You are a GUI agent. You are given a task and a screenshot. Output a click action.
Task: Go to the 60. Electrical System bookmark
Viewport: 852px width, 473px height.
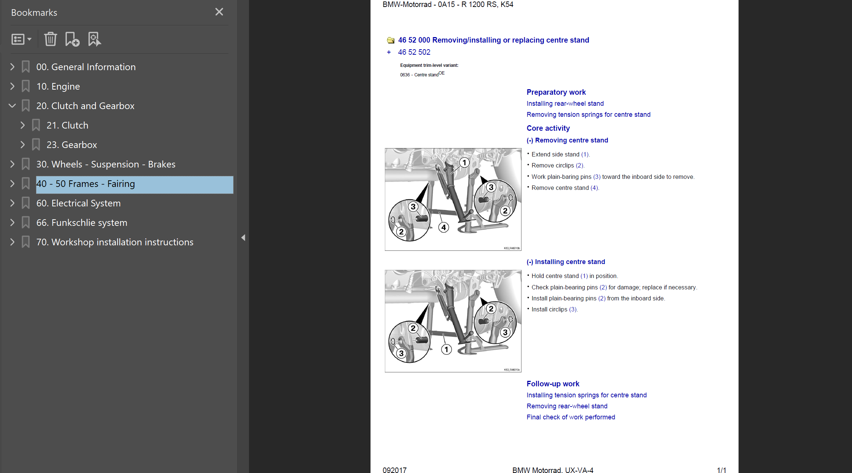[78, 203]
